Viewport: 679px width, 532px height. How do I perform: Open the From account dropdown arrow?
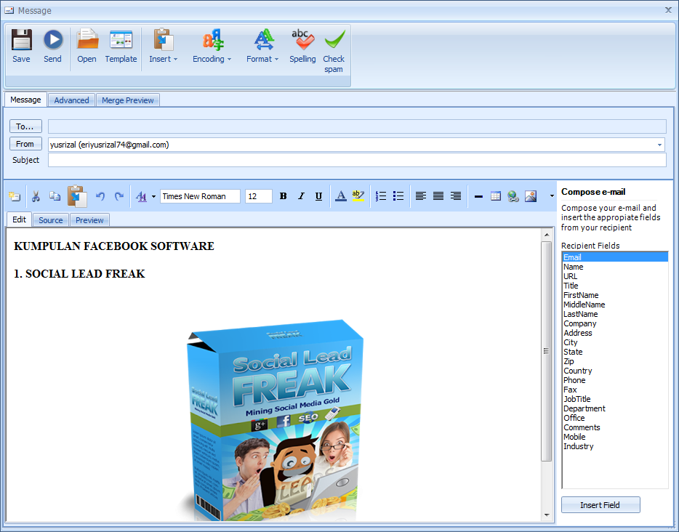(x=659, y=145)
